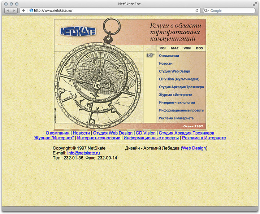Click the browser Forward arrow button
The width and height of the screenshot is (260, 214).
pyautogui.click(x=14, y=11)
